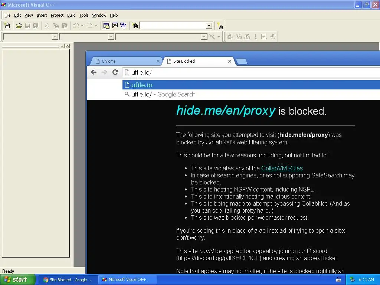Open the Redo history dropdown arrow
The height and width of the screenshot is (285, 380).
pos(96,26)
